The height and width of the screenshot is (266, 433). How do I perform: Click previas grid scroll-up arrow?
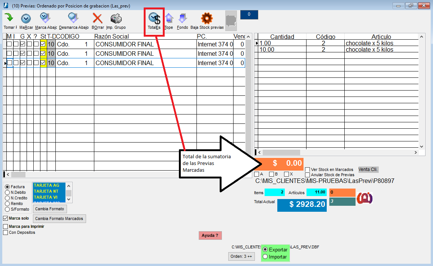[248, 37]
